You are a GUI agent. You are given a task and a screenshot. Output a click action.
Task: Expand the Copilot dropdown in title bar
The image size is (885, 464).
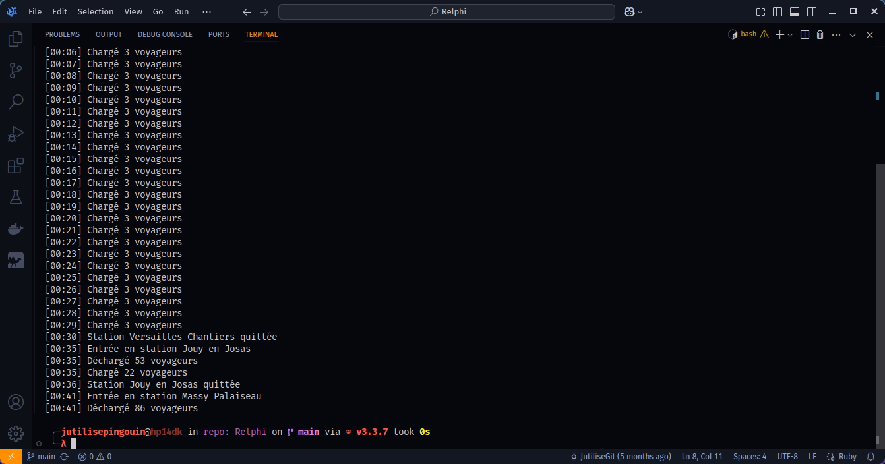640,12
